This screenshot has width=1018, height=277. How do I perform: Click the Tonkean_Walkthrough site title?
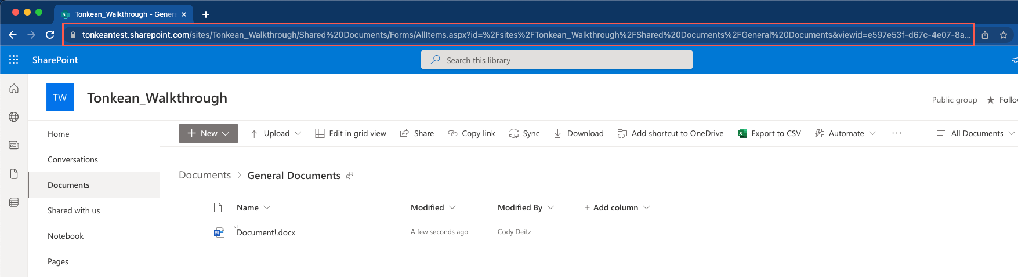(x=157, y=98)
